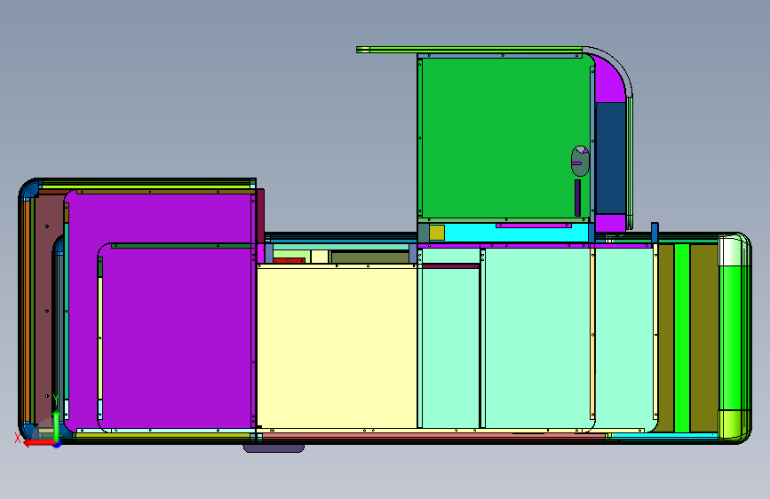Pick the salmon strip along the bottom edge
Viewport: 770px width, 499px height.
[x=433, y=436]
